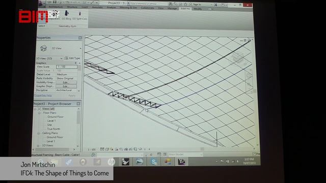
Task: Collapse the Views (all) tree node
Action: (36, 109)
